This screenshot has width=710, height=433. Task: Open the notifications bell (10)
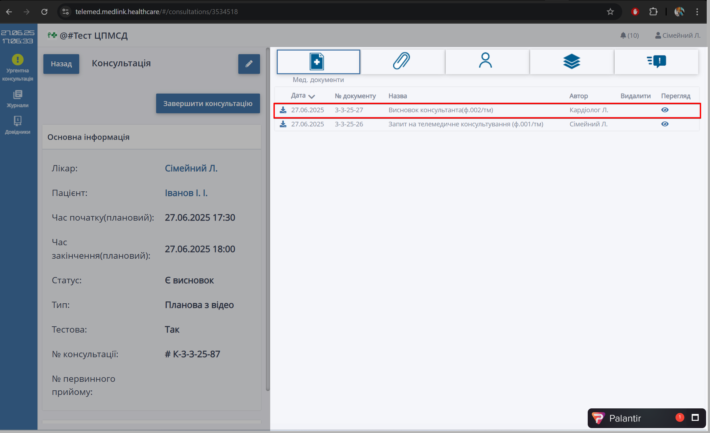click(629, 35)
